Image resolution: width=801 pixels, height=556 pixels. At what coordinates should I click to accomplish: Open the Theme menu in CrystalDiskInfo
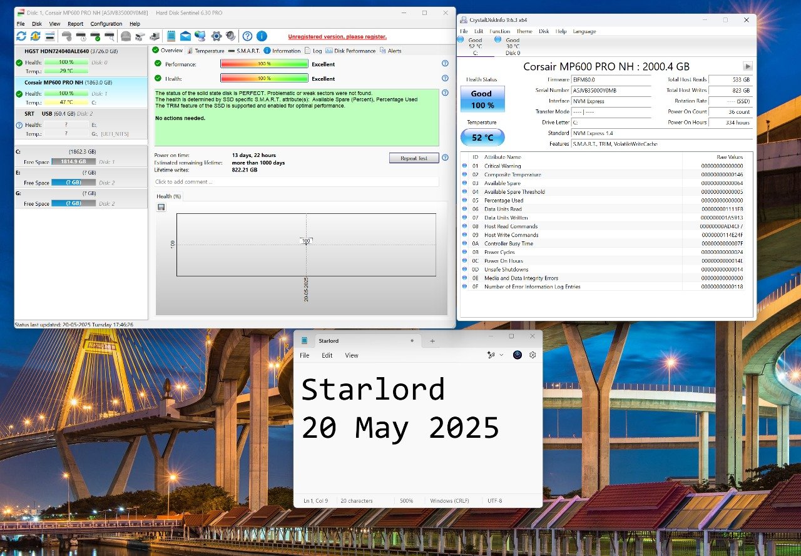point(524,31)
